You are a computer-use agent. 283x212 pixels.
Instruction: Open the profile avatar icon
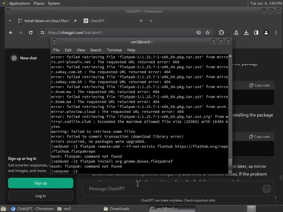pyautogui.click(x=266, y=33)
